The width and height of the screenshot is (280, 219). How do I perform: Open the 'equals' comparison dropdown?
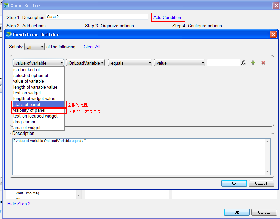(x=130, y=63)
